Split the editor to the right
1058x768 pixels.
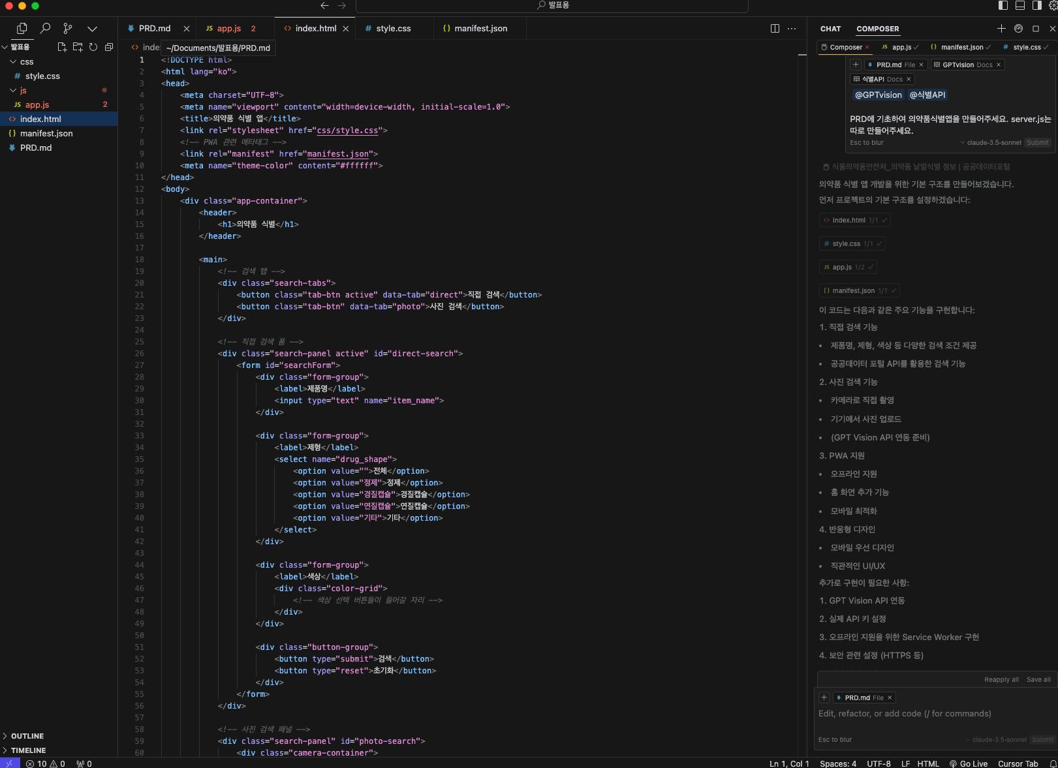pyautogui.click(x=775, y=28)
